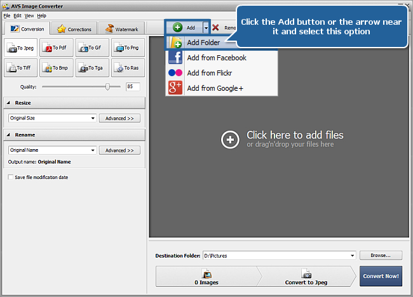Click the Convert to Jpeg step button

(306, 277)
